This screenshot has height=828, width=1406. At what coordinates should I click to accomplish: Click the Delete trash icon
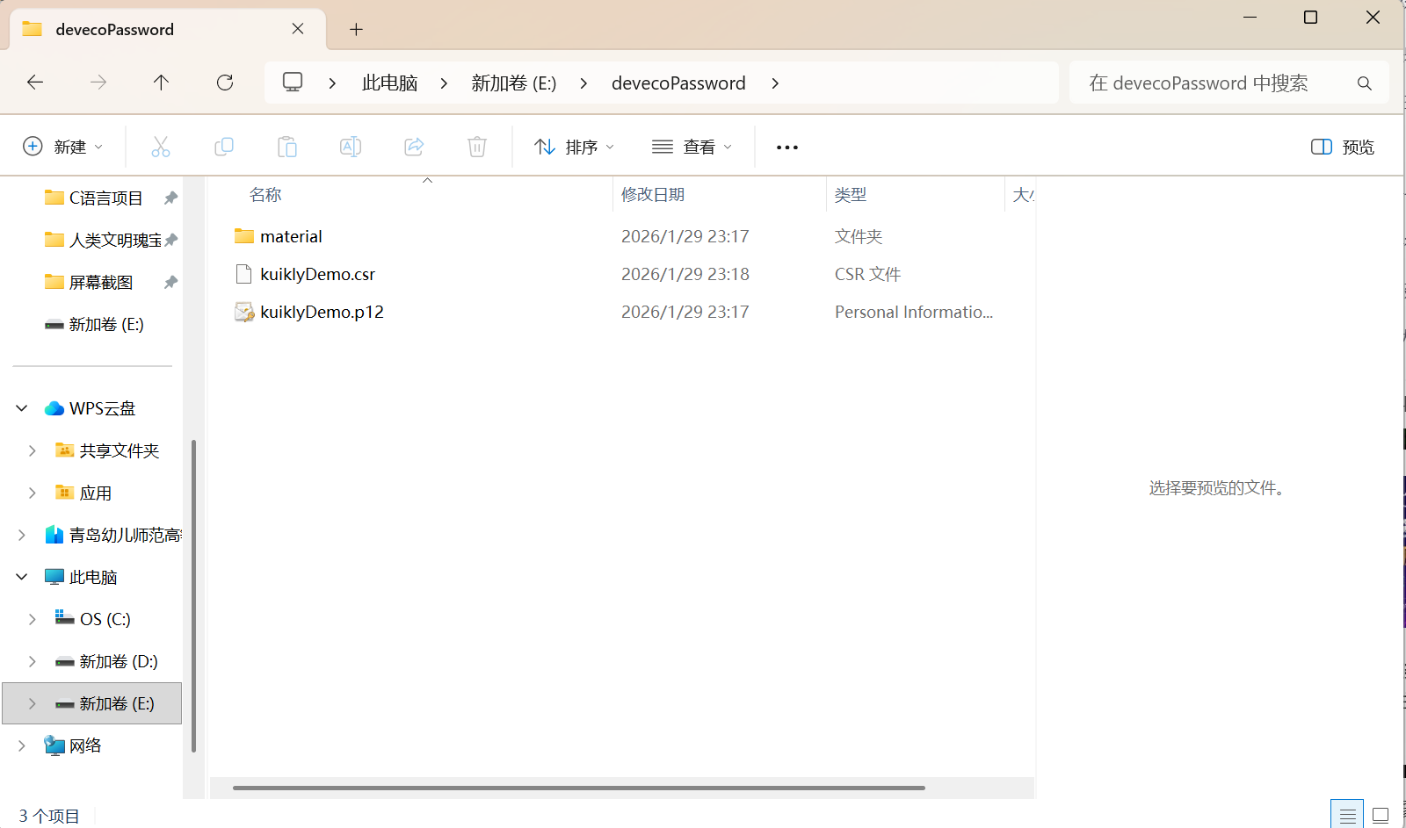click(477, 147)
